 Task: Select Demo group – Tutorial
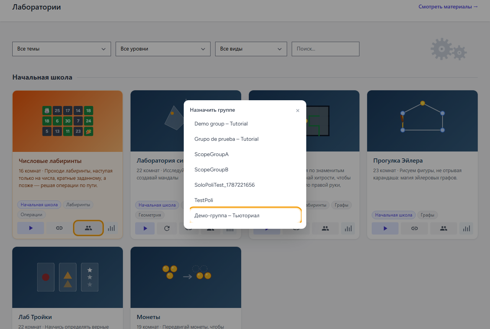[x=245, y=124]
